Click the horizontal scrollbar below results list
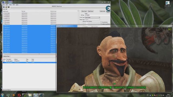Viewport: 173px width, 97px height. [x=29, y=54]
